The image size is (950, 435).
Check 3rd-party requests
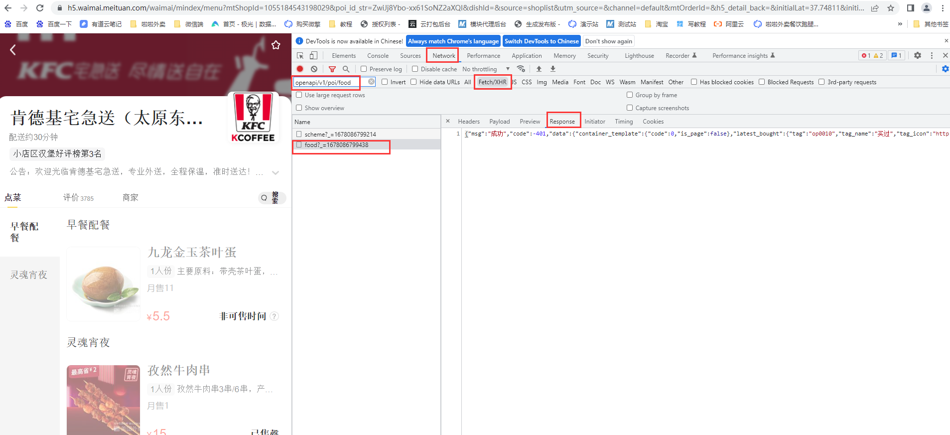click(x=821, y=82)
